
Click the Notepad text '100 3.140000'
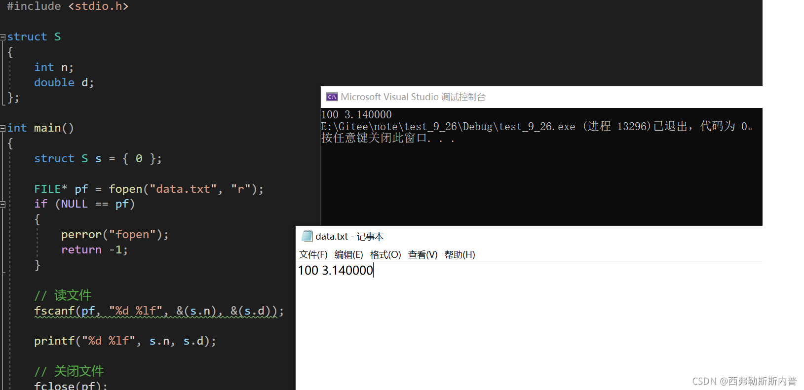[336, 270]
